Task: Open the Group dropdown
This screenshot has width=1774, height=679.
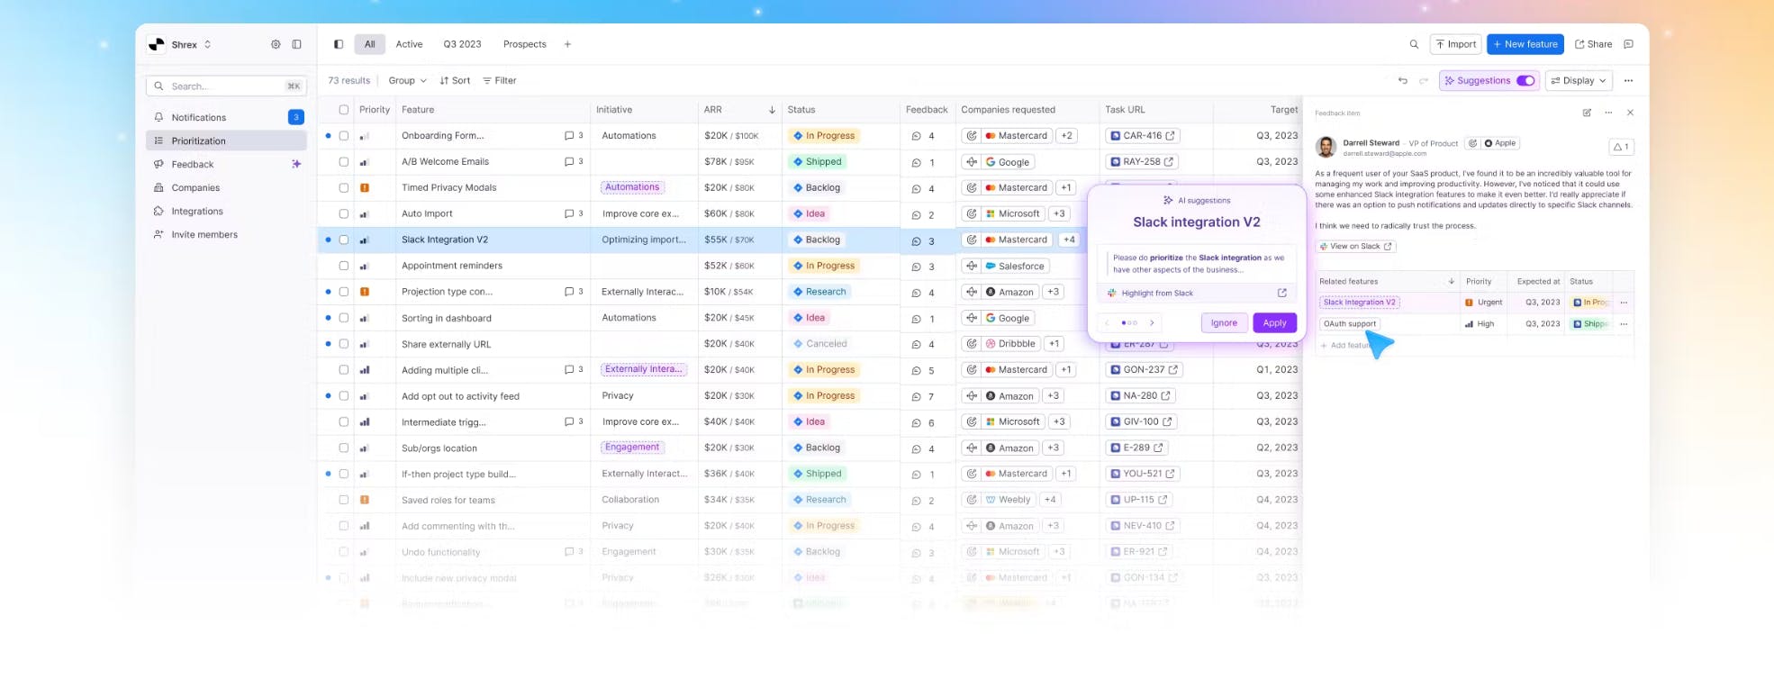Action: [x=407, y=81]
